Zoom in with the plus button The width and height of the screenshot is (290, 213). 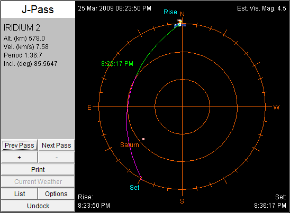(20, 157)
